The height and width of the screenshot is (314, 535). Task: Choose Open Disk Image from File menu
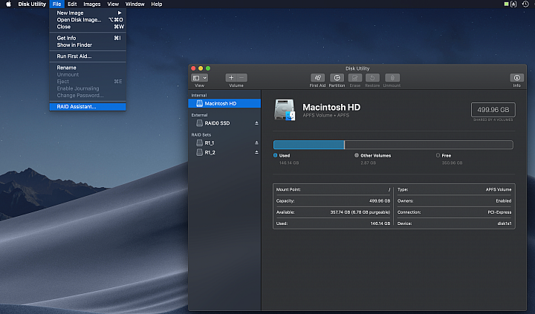(88, 20)
